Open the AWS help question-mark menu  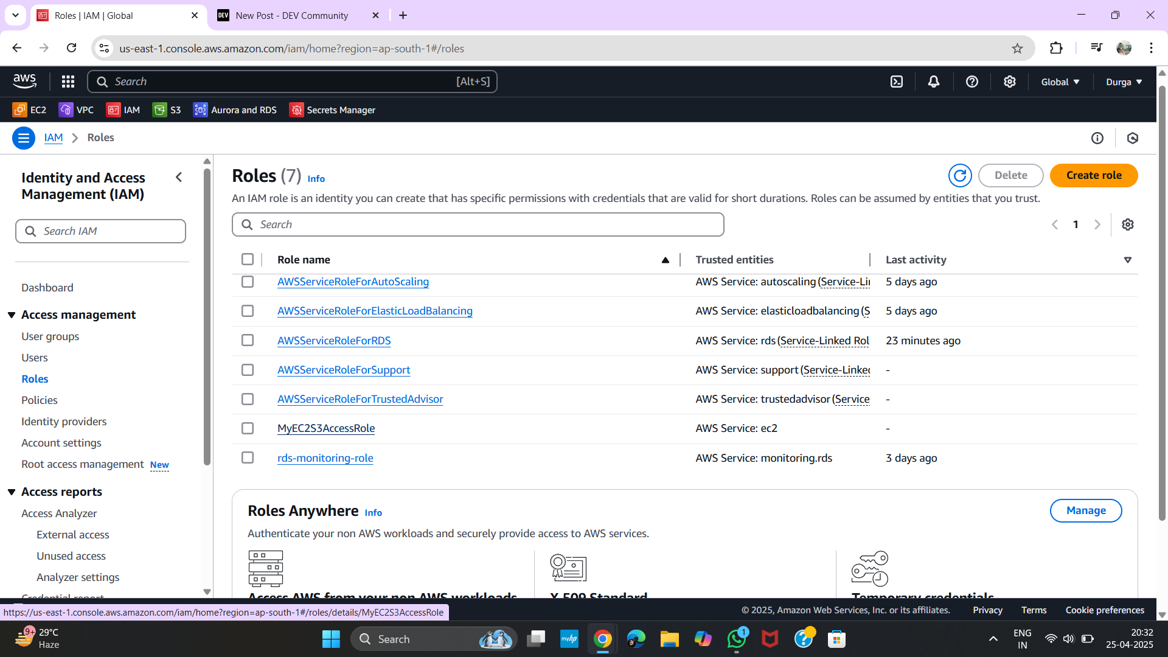(x=972, y=82)
